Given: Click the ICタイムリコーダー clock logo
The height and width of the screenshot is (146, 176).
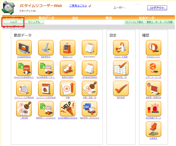Looking at the screenshot, I should pyautogui.click(x=8, y=8).
